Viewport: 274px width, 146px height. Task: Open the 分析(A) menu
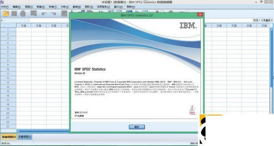[x=65, y=7]
